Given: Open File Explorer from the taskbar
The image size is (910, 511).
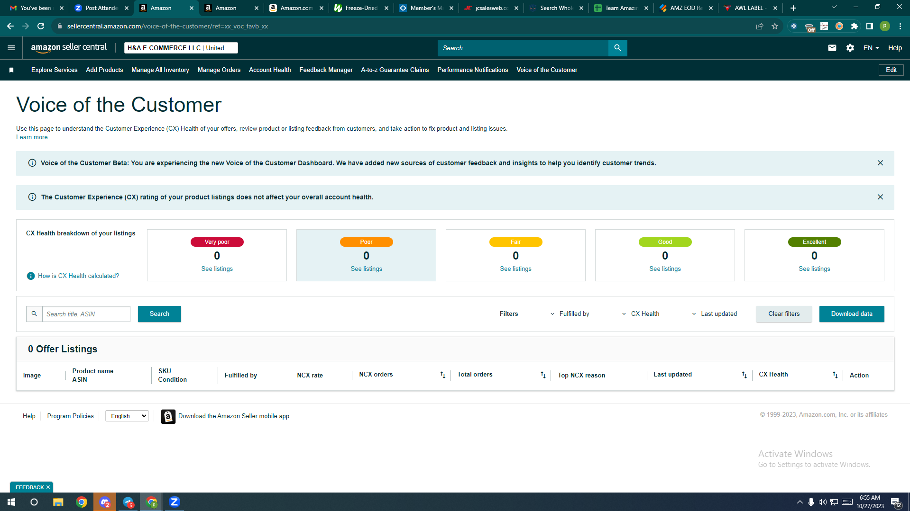Looking at the screenshot, I should point(58,502).
